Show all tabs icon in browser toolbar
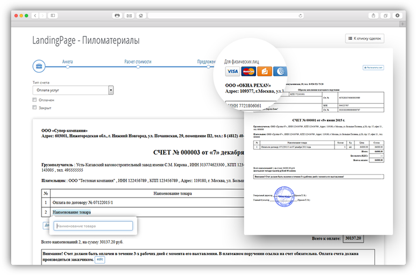This screenshot has height=275, width=416. [x=386, y=16]
